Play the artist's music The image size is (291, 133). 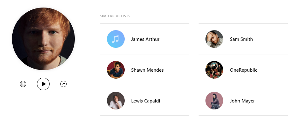[x=43, y=84]
